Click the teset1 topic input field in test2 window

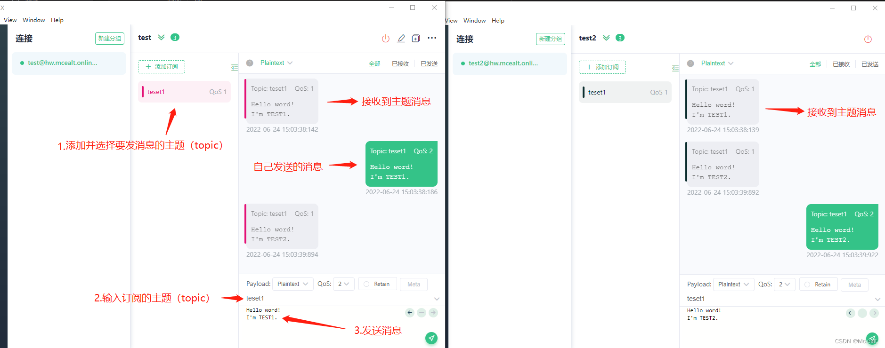(x=777, y=299)
